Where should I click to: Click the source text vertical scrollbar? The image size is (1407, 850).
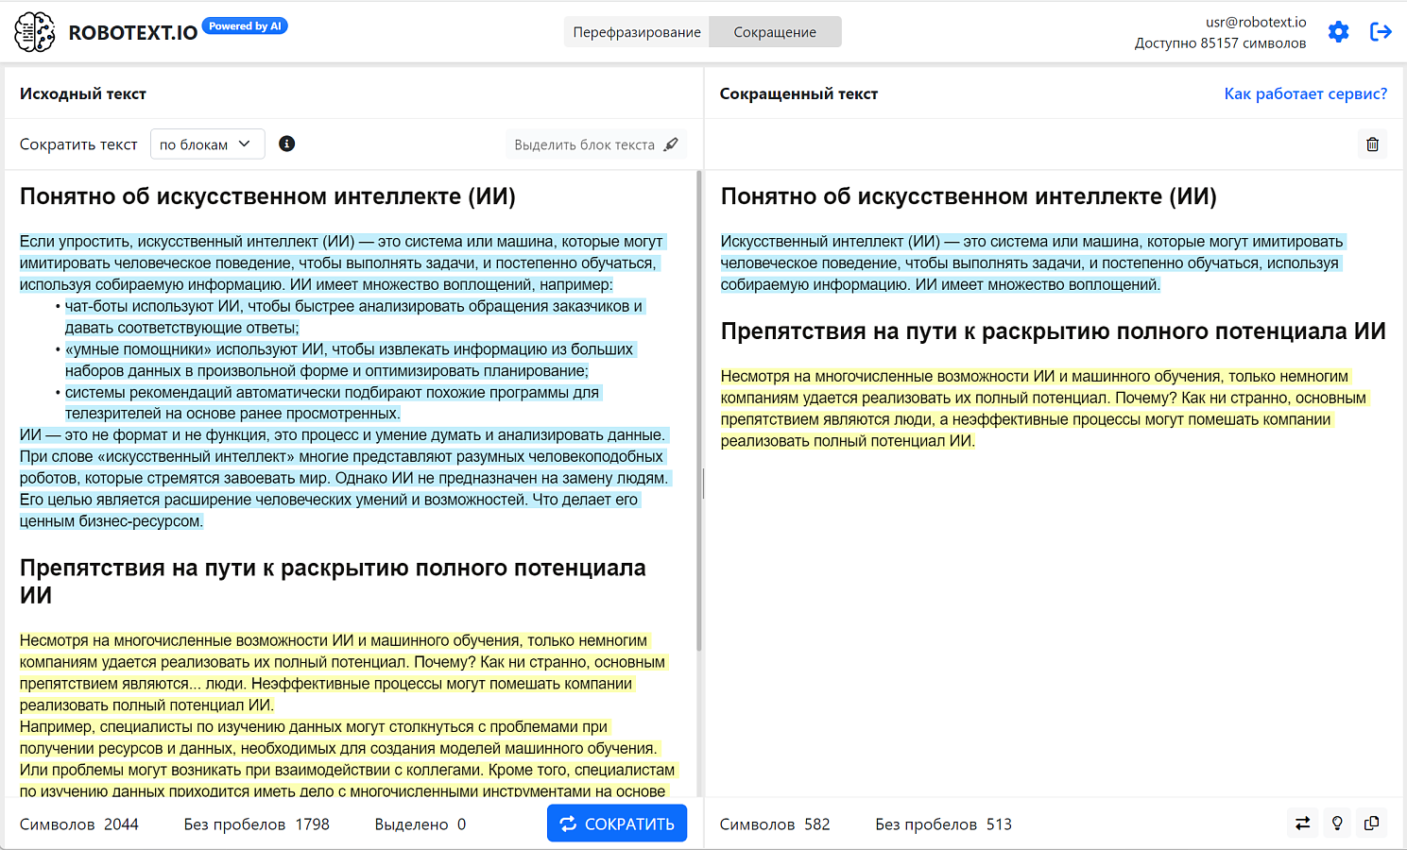(x=699, y=411)
